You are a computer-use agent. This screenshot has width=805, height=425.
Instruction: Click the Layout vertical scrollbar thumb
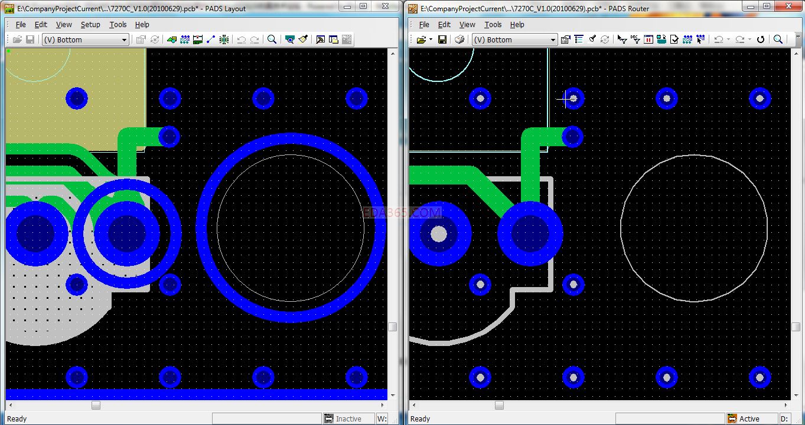click(392, 327)
